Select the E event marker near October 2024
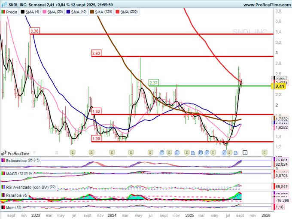The width and height of the screenshot is (292, 219). pos(169,153)
